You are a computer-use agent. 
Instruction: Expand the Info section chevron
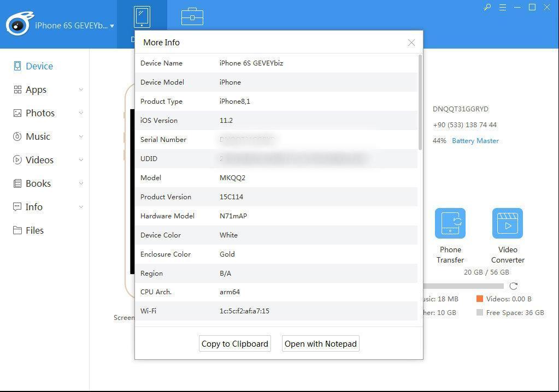[x=81, y=207]
